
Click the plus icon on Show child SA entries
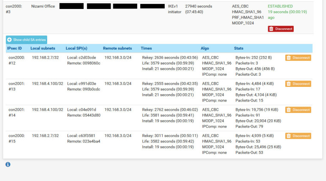[9, 40]
